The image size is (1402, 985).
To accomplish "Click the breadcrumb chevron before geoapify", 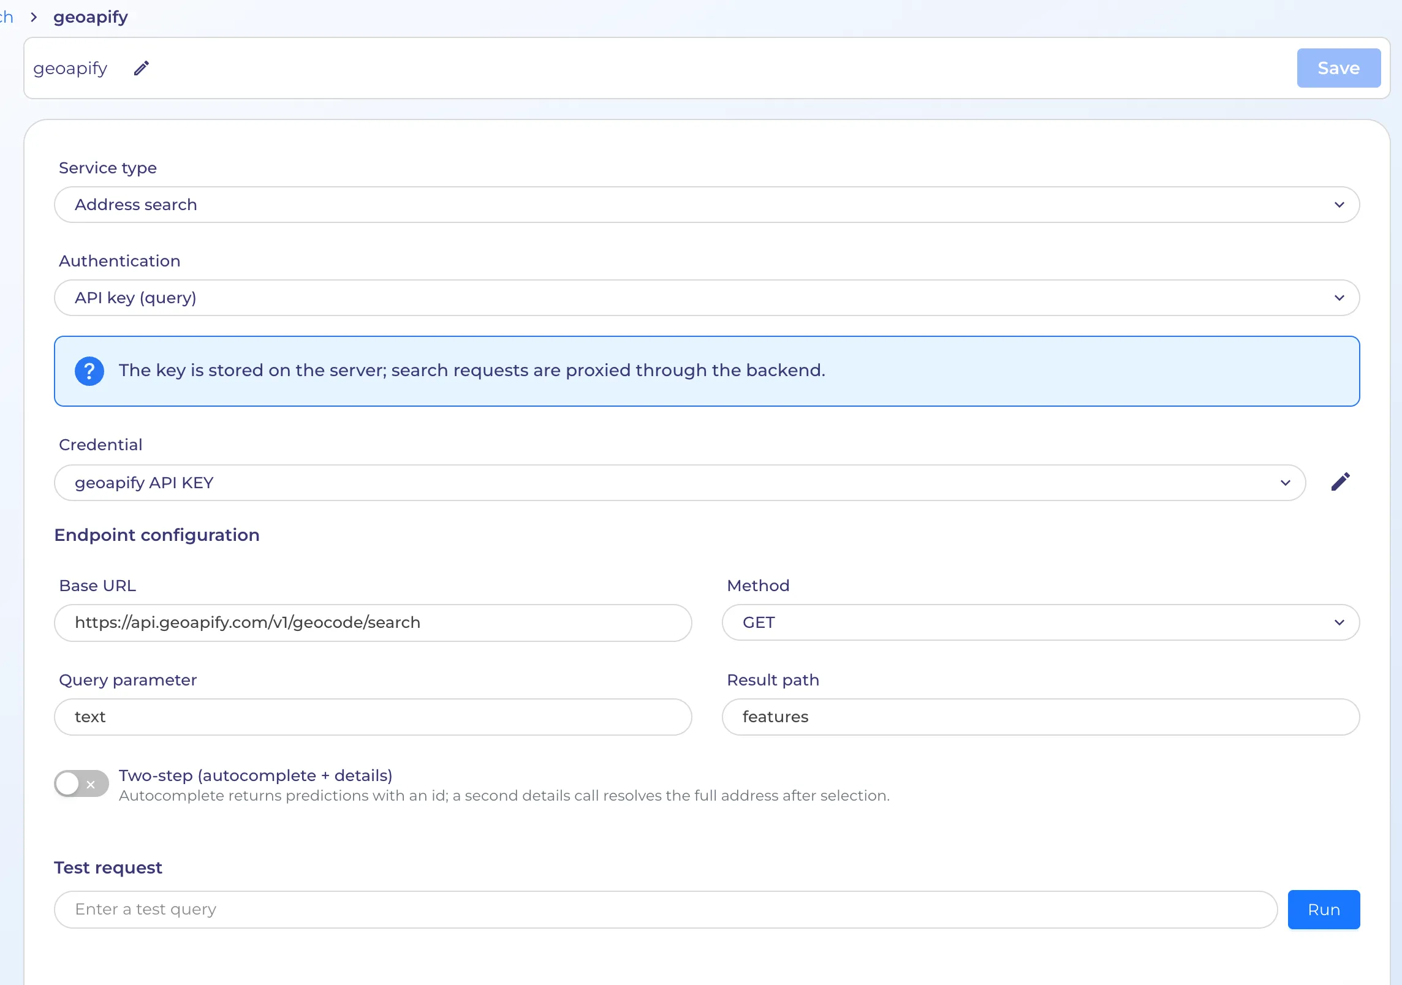I will click(34, 17).
